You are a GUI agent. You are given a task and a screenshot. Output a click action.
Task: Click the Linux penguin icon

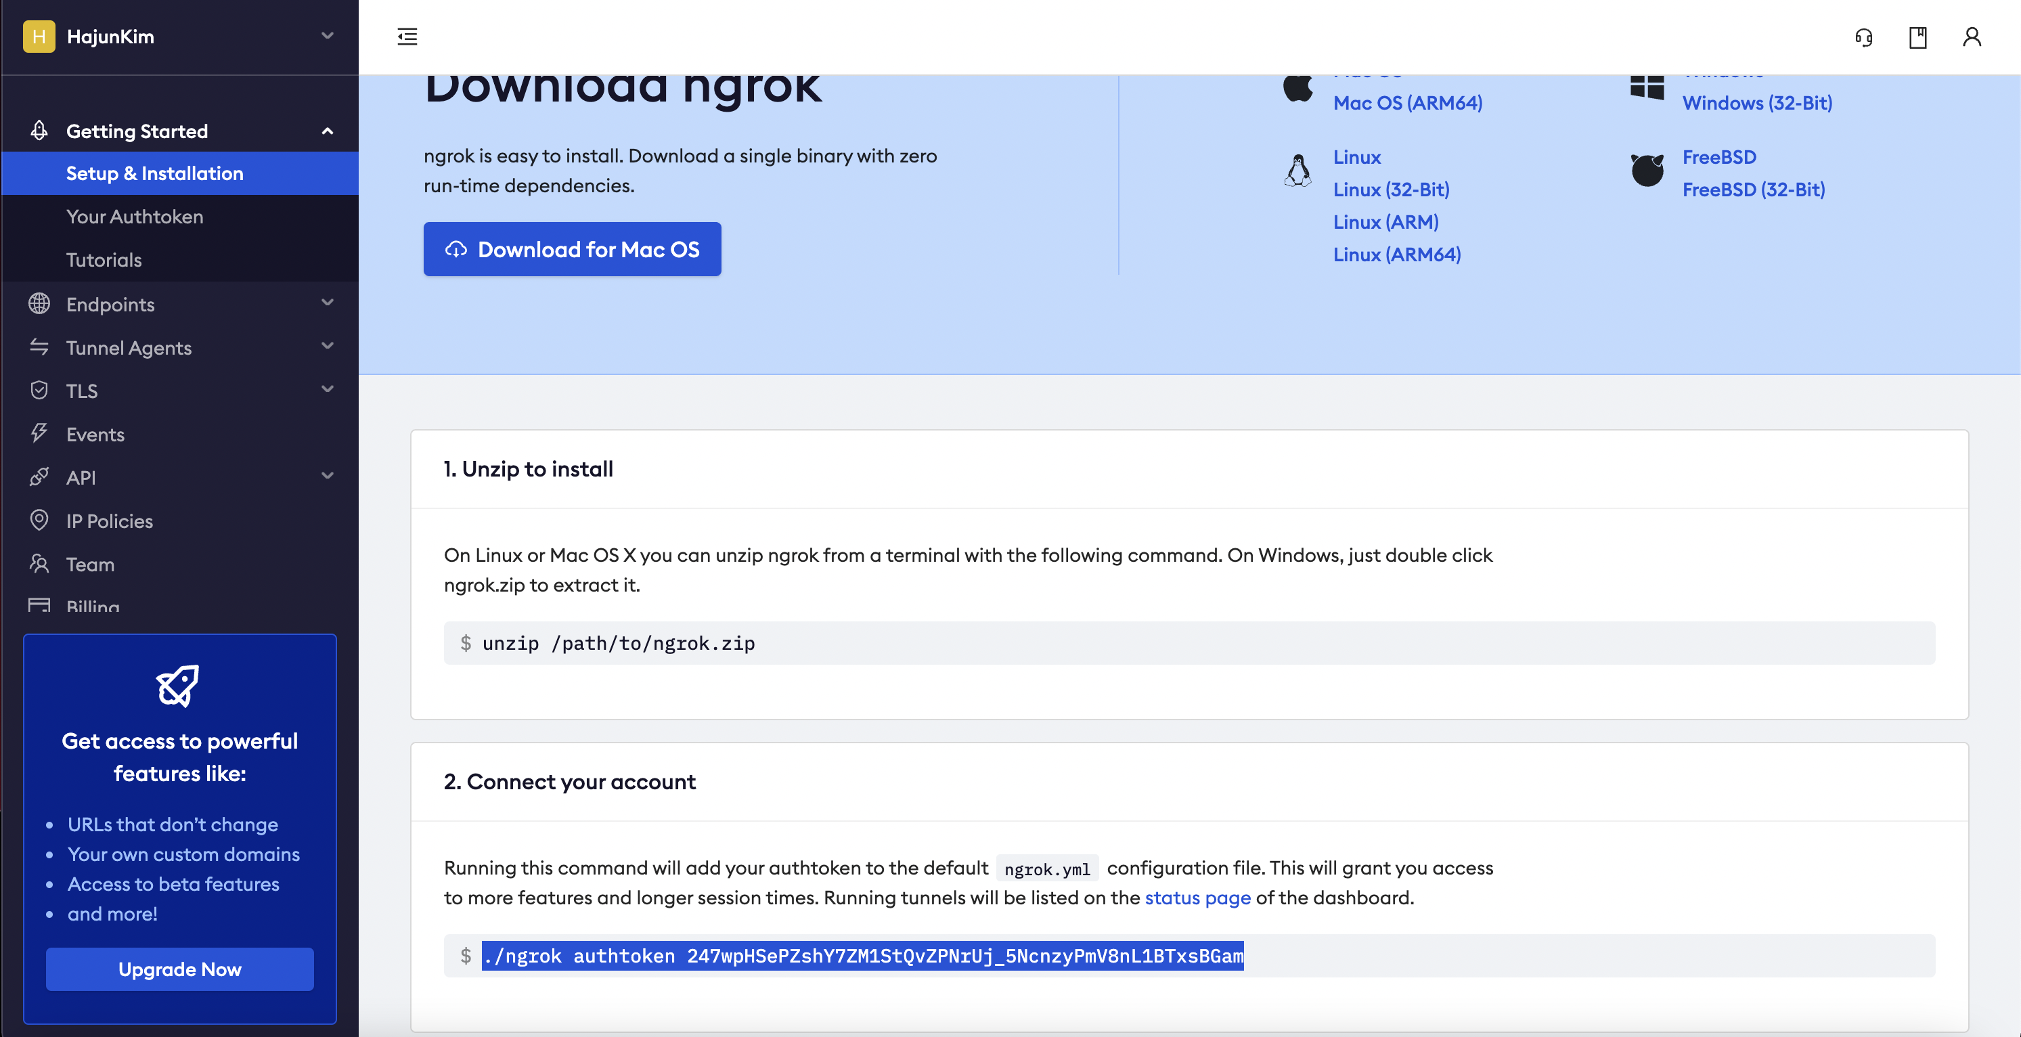1297,170
